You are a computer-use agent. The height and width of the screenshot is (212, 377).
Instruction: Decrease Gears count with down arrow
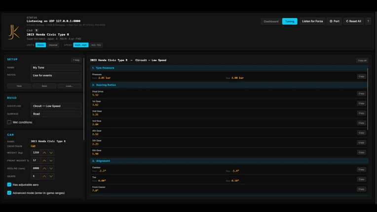point(51,176)
